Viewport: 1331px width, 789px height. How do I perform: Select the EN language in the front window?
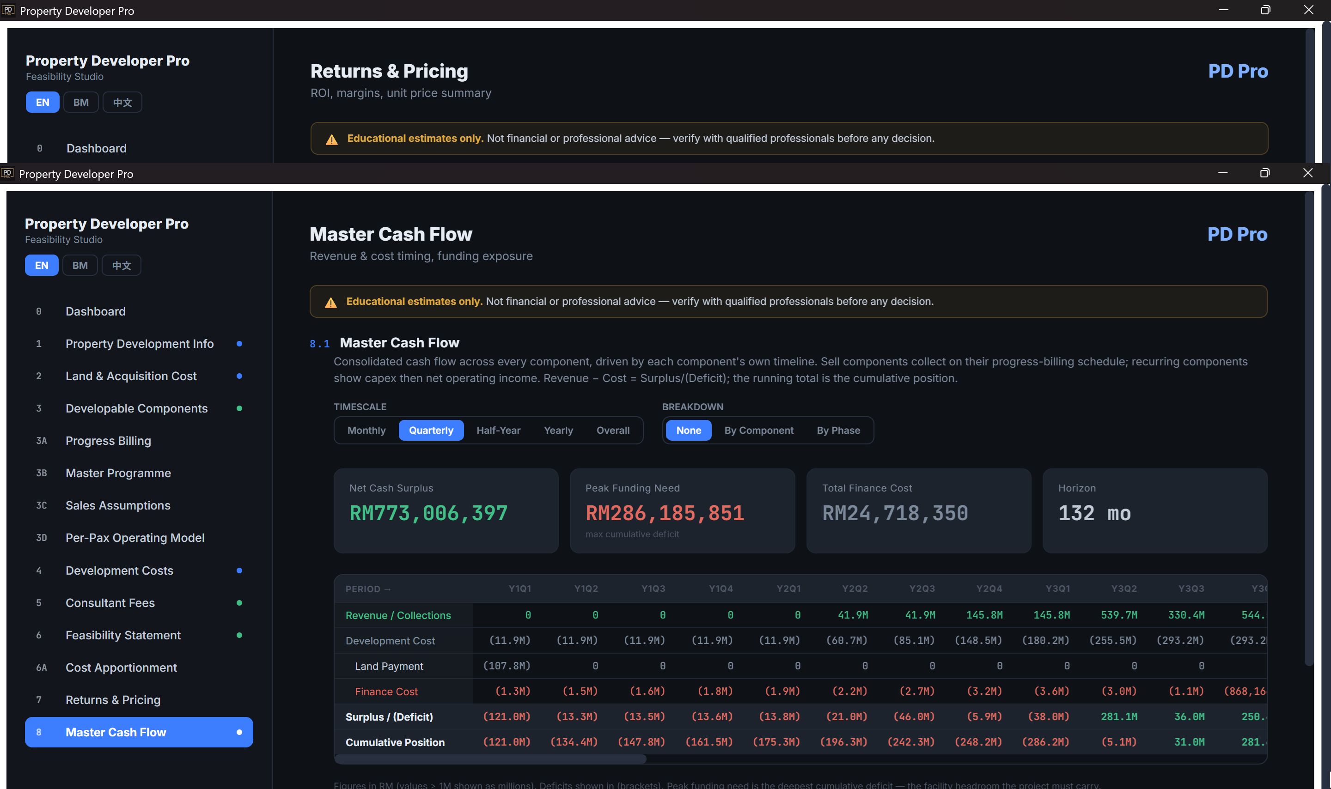pyautogui.click(x=42, y=265)
